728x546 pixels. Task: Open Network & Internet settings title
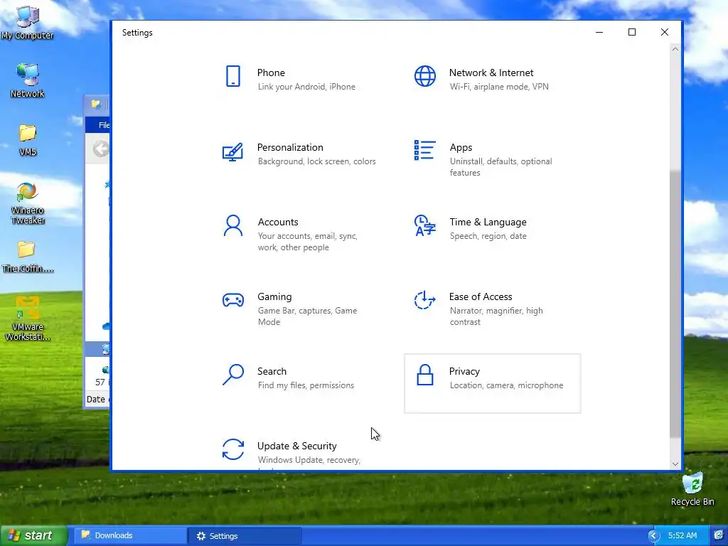coord(491,73)
